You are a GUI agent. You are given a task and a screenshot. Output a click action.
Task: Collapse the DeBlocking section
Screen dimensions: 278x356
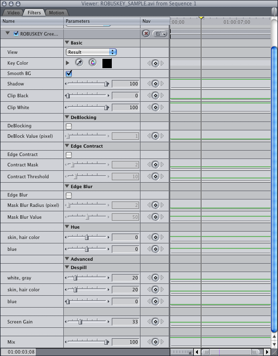67,117
